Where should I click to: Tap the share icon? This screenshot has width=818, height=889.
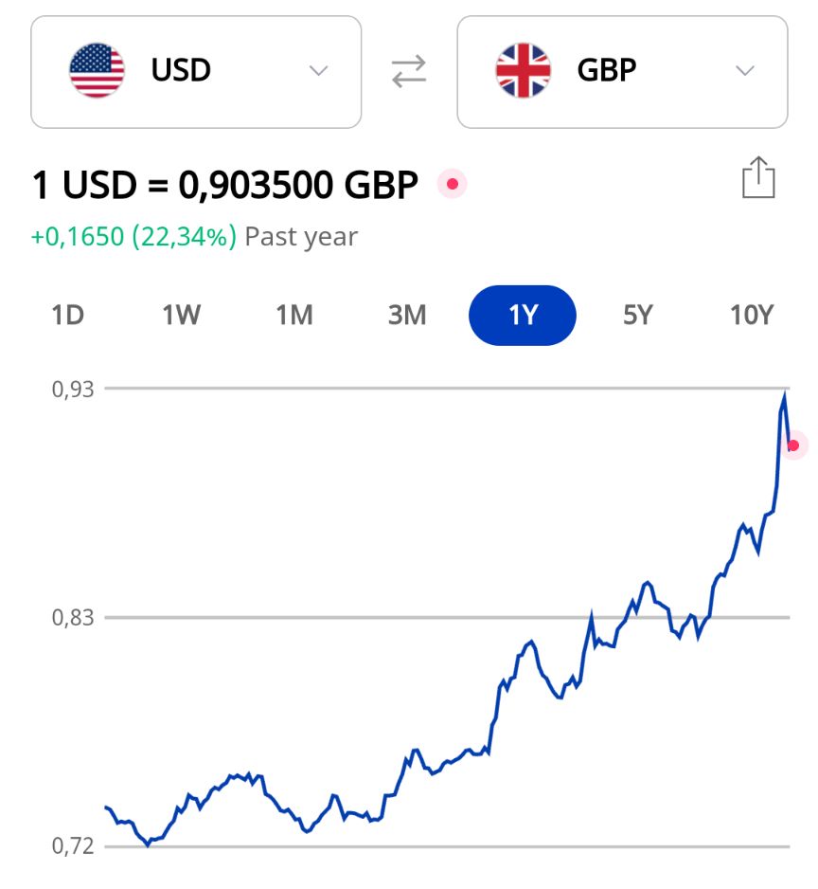tap(758, 179)
